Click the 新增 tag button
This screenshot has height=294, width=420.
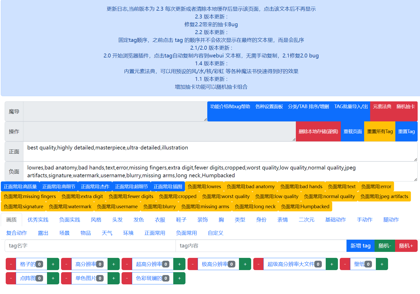tap(360, 246)
